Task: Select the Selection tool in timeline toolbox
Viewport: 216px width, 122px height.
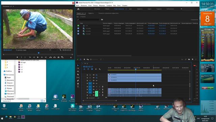Action: pyautogui.click(x=78, y=65)
